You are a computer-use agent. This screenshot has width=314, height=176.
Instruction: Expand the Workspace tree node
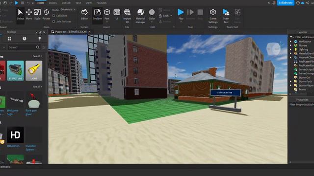tap(290, 42)
